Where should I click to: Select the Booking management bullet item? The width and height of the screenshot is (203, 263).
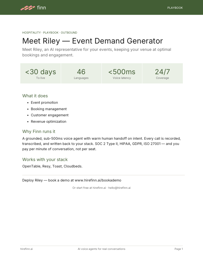pos(49,109)
